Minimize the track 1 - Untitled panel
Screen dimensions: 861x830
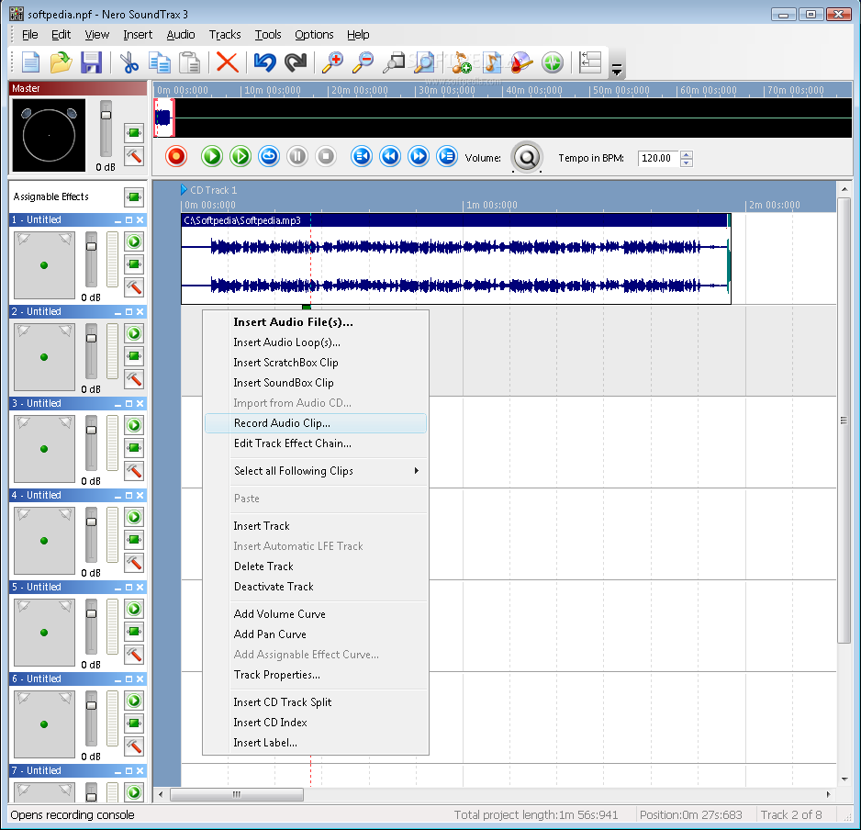coord(118,220)
